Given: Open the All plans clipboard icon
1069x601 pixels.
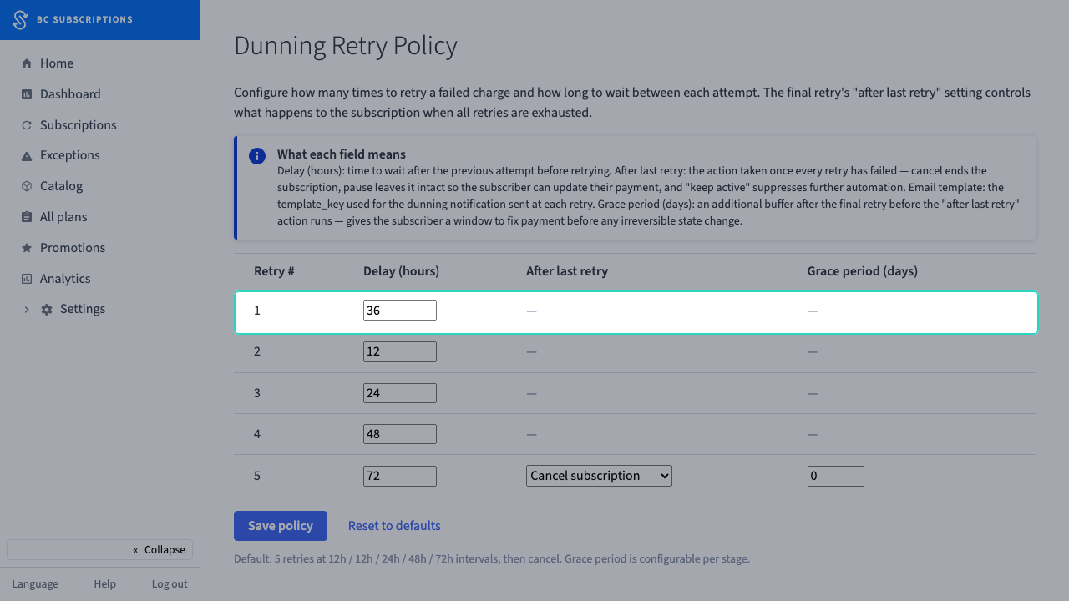Looking at the screenshot, I should pyautogui.click(x=27, y=217).
